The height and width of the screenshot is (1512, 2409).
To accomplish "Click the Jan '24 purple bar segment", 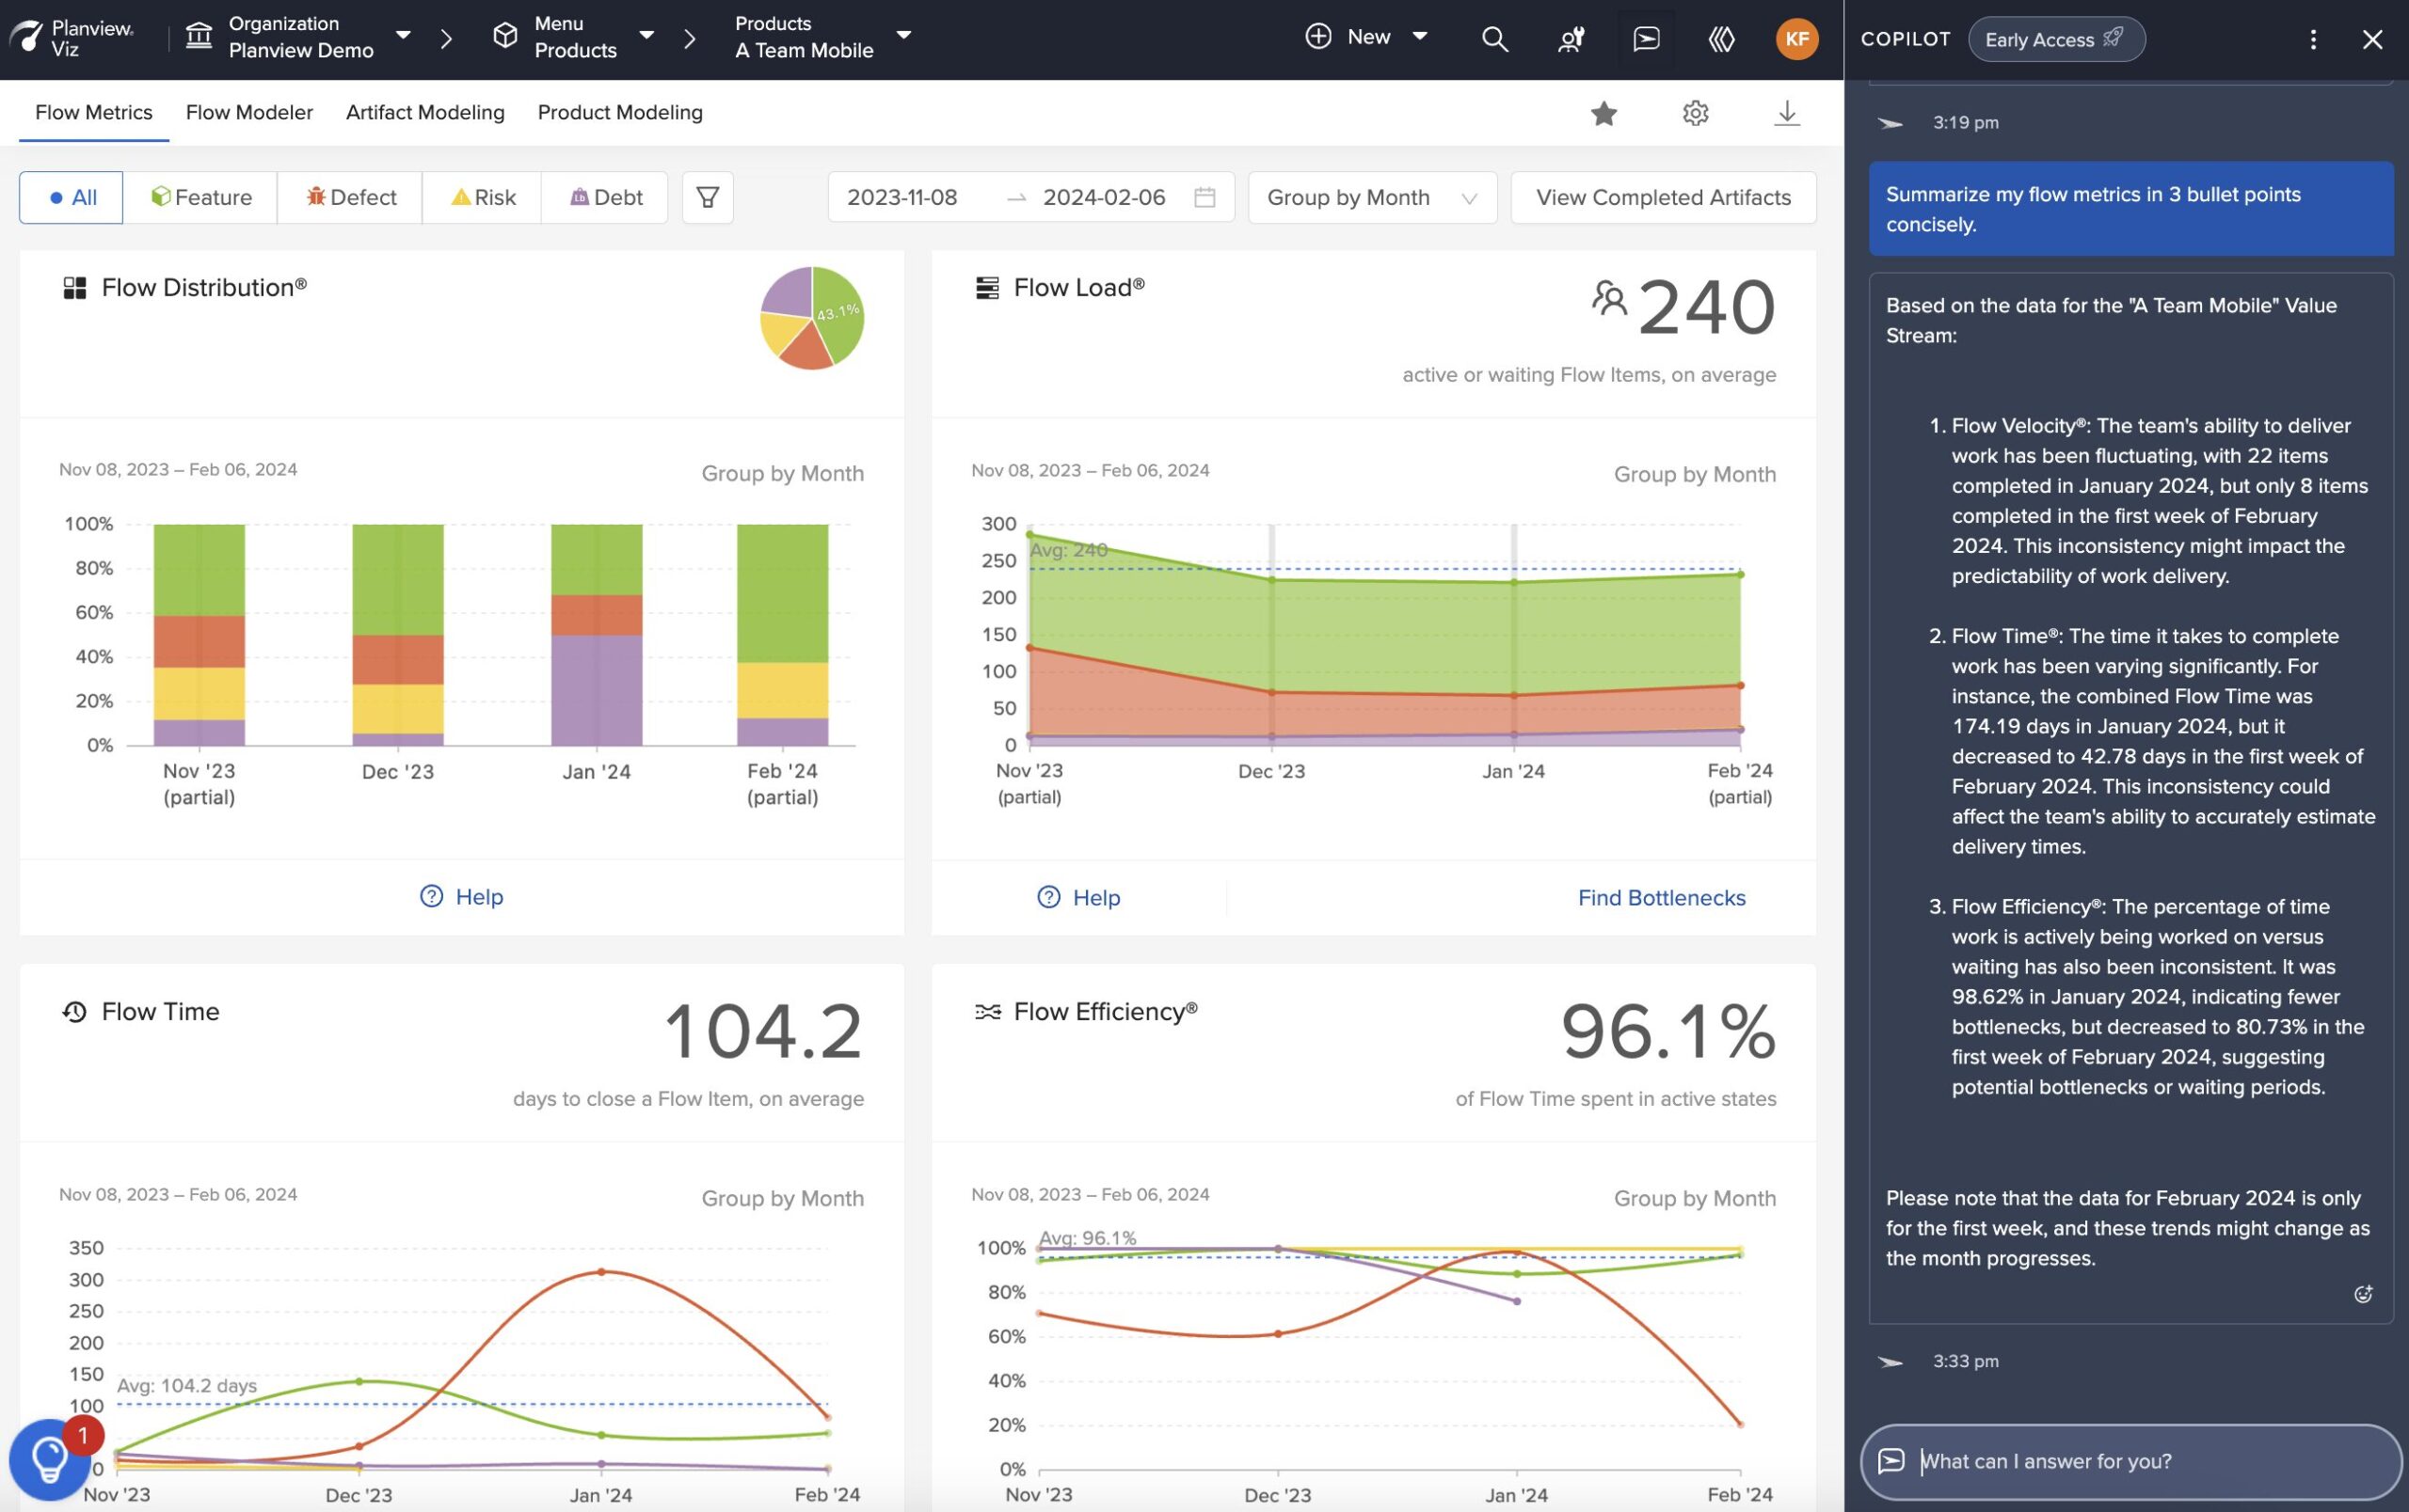I will click(597, 690).
